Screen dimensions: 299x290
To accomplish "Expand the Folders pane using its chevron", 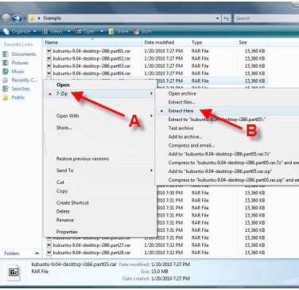I will click(37, 253).
